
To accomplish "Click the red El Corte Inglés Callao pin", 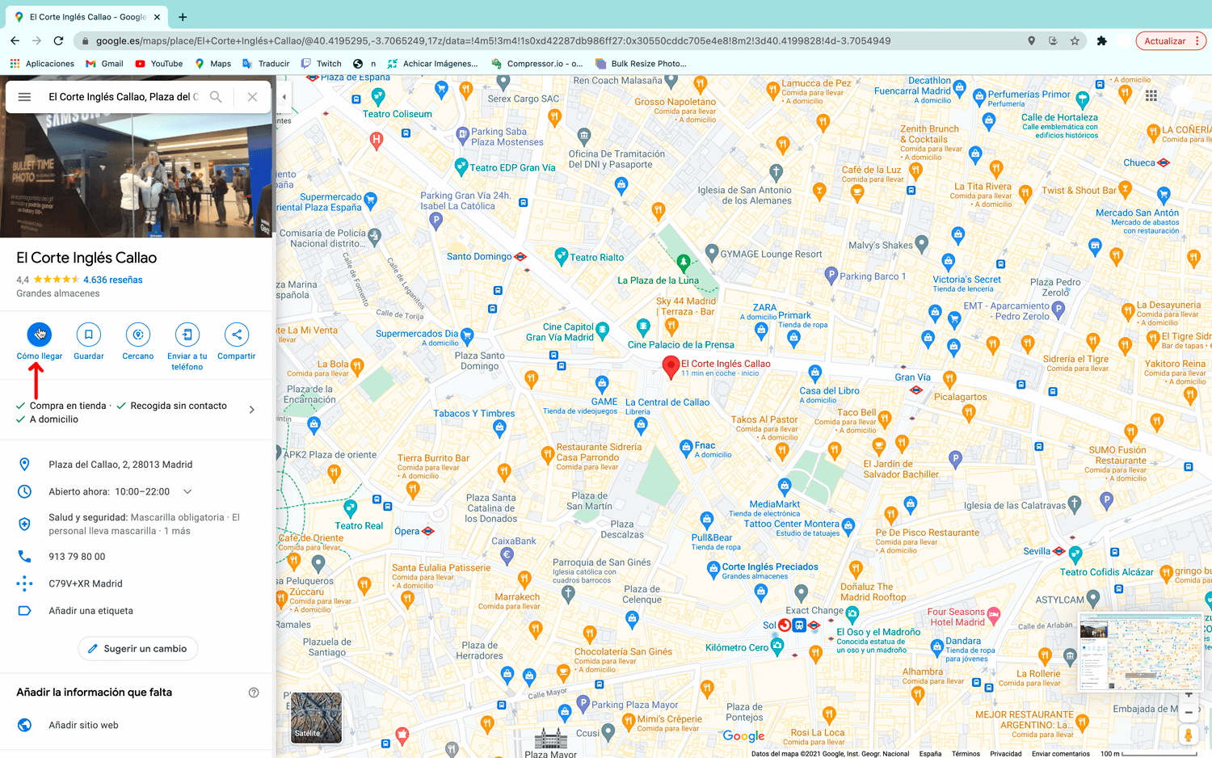I will tap(671, 367).
